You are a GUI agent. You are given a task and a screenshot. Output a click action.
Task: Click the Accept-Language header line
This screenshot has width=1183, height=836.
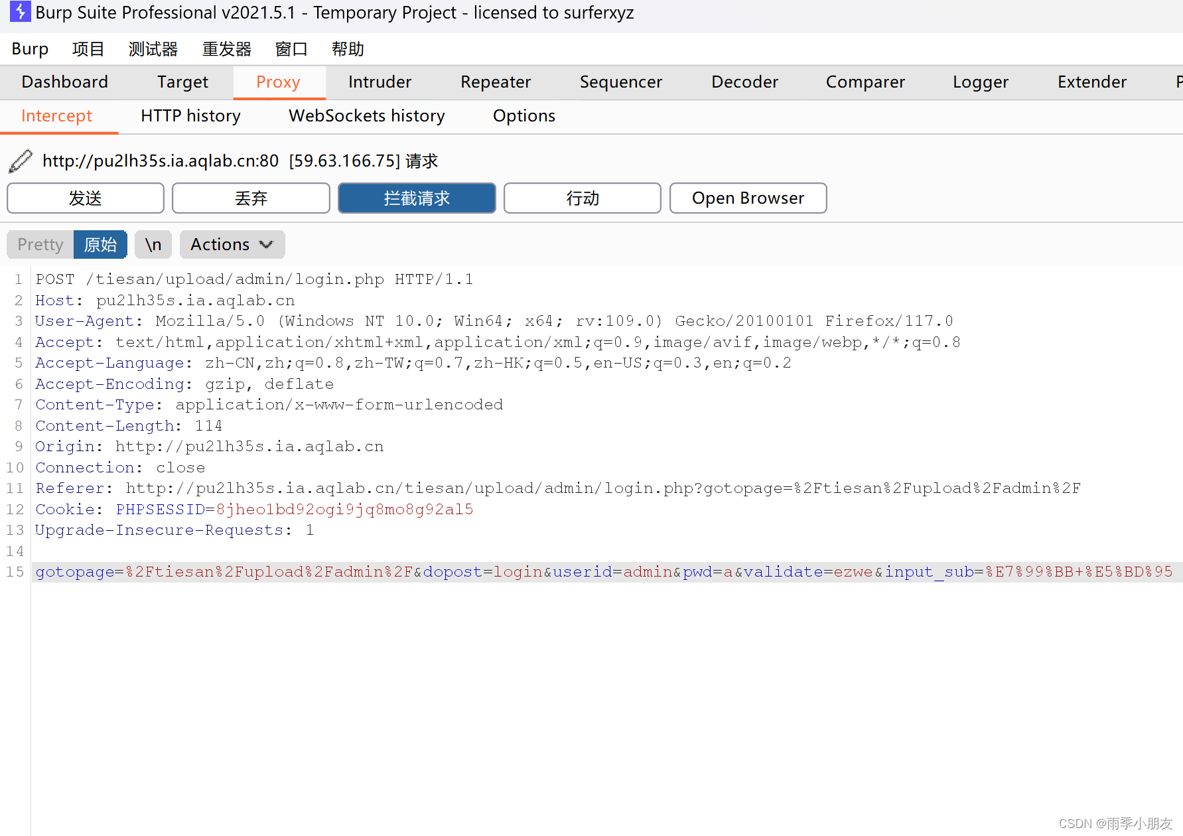(413, 363)
